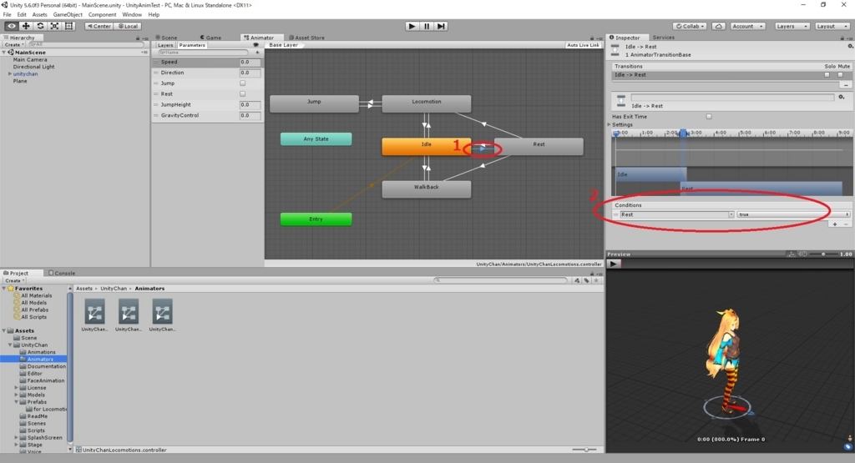Enable Solo for Idle -> Rest transition
Image resolution: width=855 pixels, height=463 pixels.
tap(827, 75)
